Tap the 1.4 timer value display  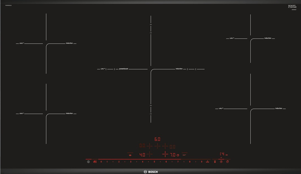[222, 154]
